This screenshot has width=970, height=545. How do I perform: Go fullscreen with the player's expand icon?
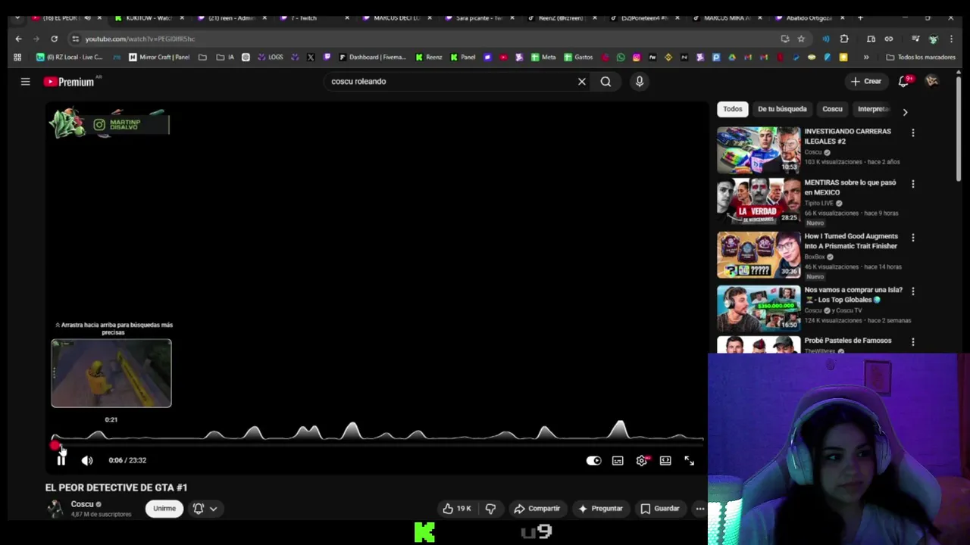point(689,460)
